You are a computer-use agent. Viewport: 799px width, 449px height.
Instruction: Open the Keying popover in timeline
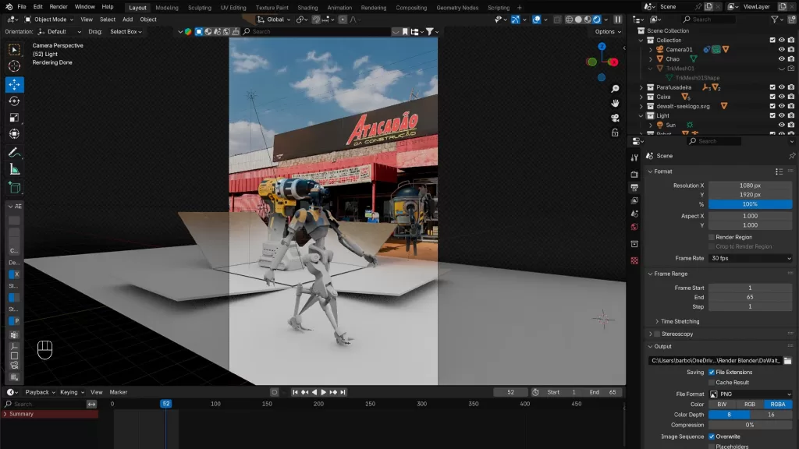[71, 392]
